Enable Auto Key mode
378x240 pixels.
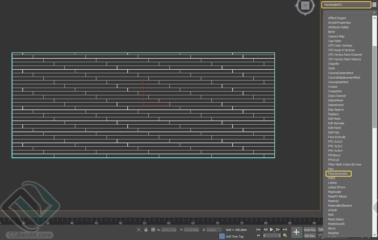pyautogui.click(x=309, y=230)
